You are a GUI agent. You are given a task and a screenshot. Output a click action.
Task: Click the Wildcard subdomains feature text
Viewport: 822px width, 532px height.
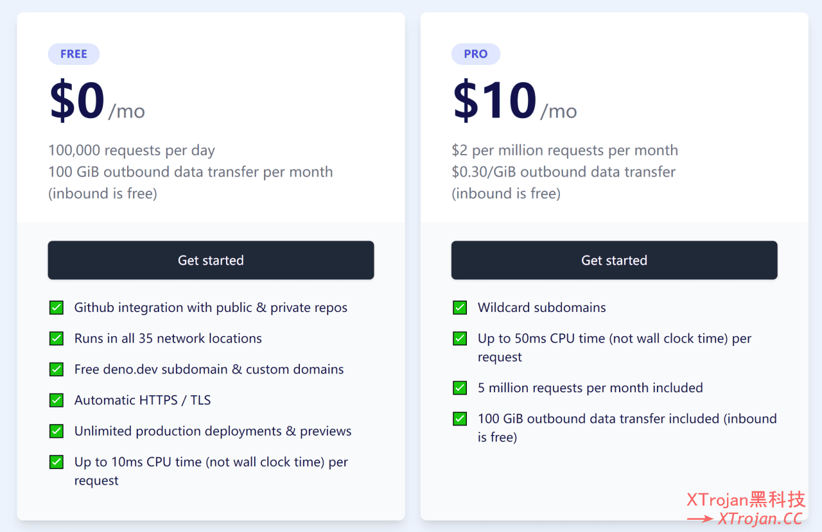point(542,307)
